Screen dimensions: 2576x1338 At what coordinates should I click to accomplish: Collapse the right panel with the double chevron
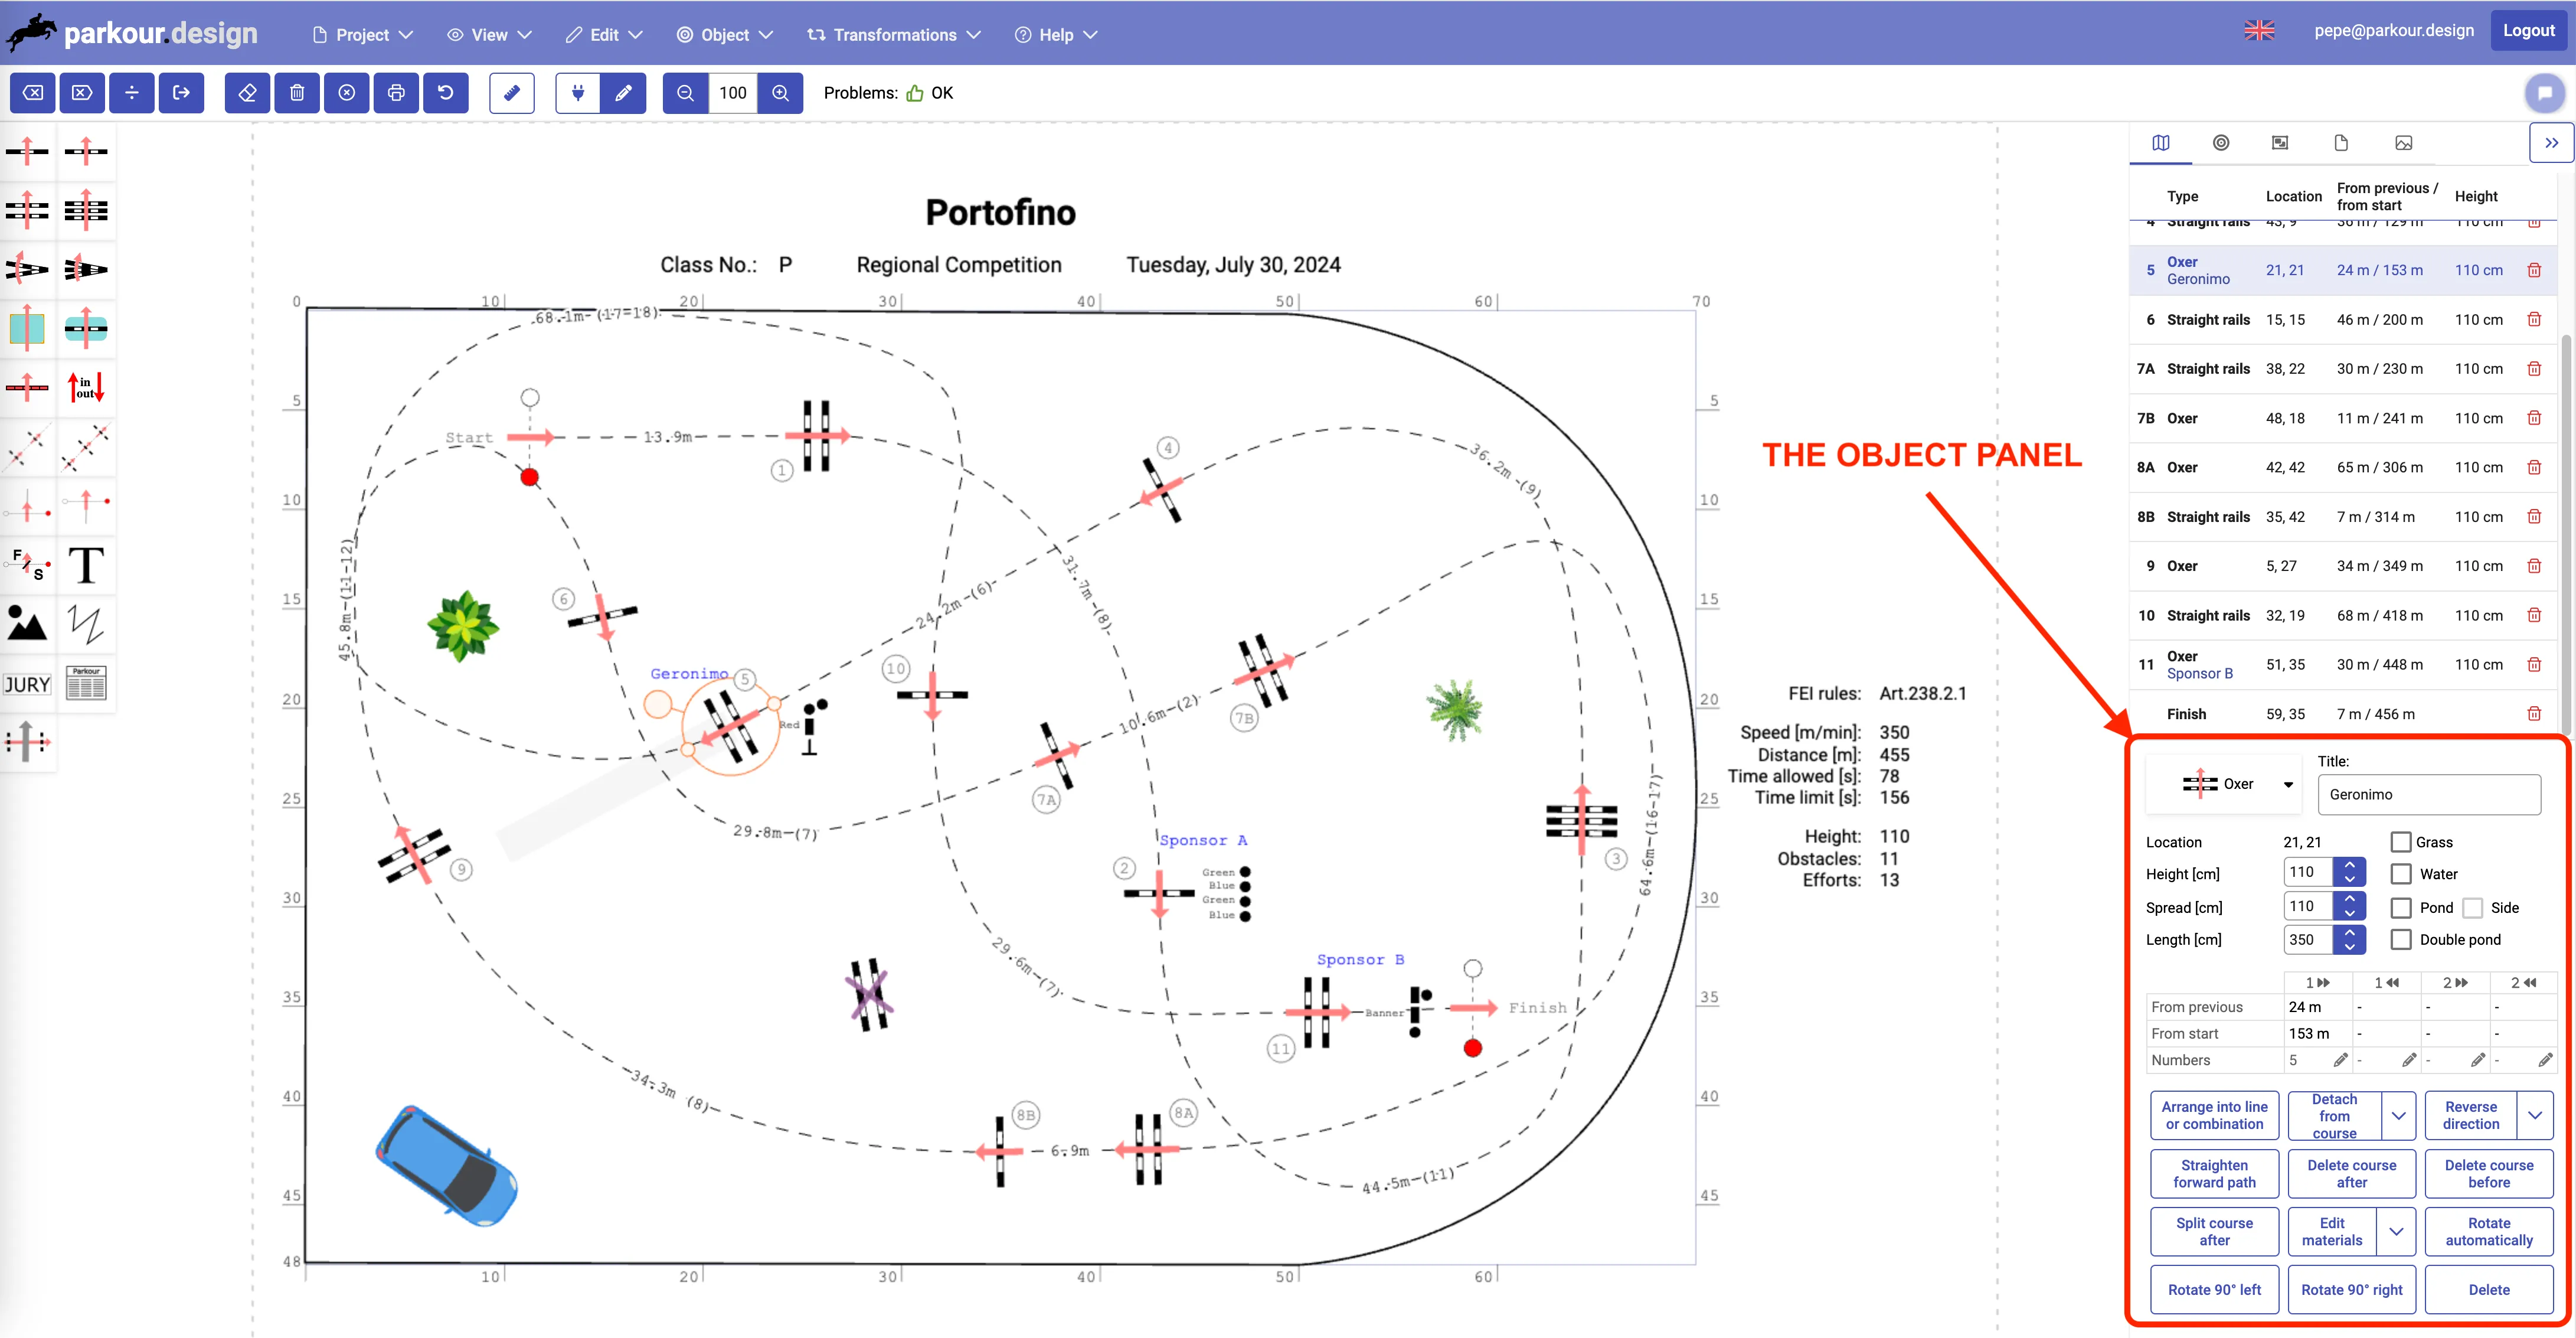tap(2551, 143)
